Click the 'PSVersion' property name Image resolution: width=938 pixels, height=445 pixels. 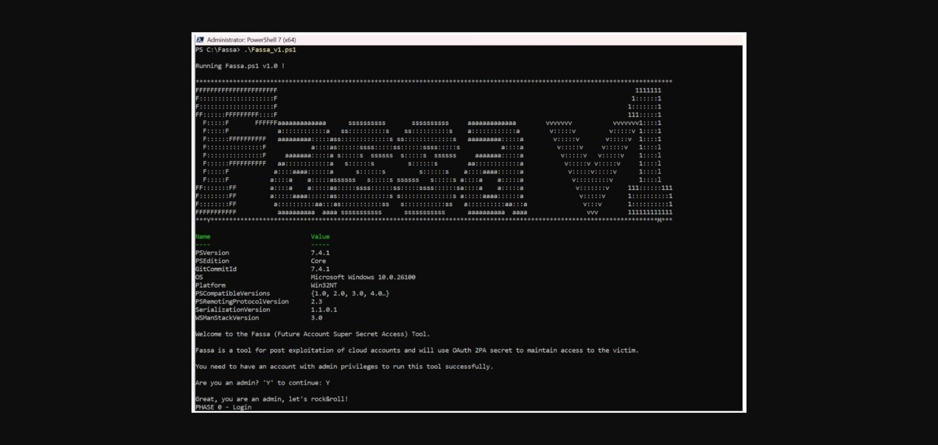(212, 253)
